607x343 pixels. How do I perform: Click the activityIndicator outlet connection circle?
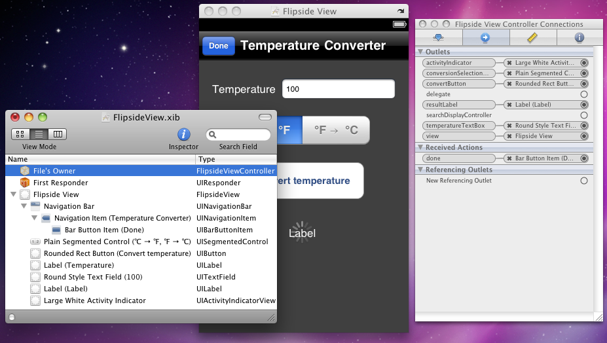[584, 63]
